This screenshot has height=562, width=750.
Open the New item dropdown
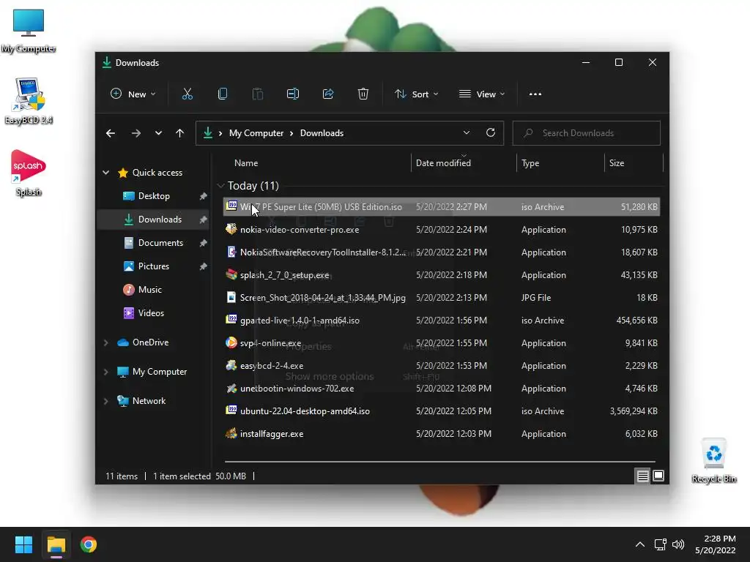tap(133, 94)
